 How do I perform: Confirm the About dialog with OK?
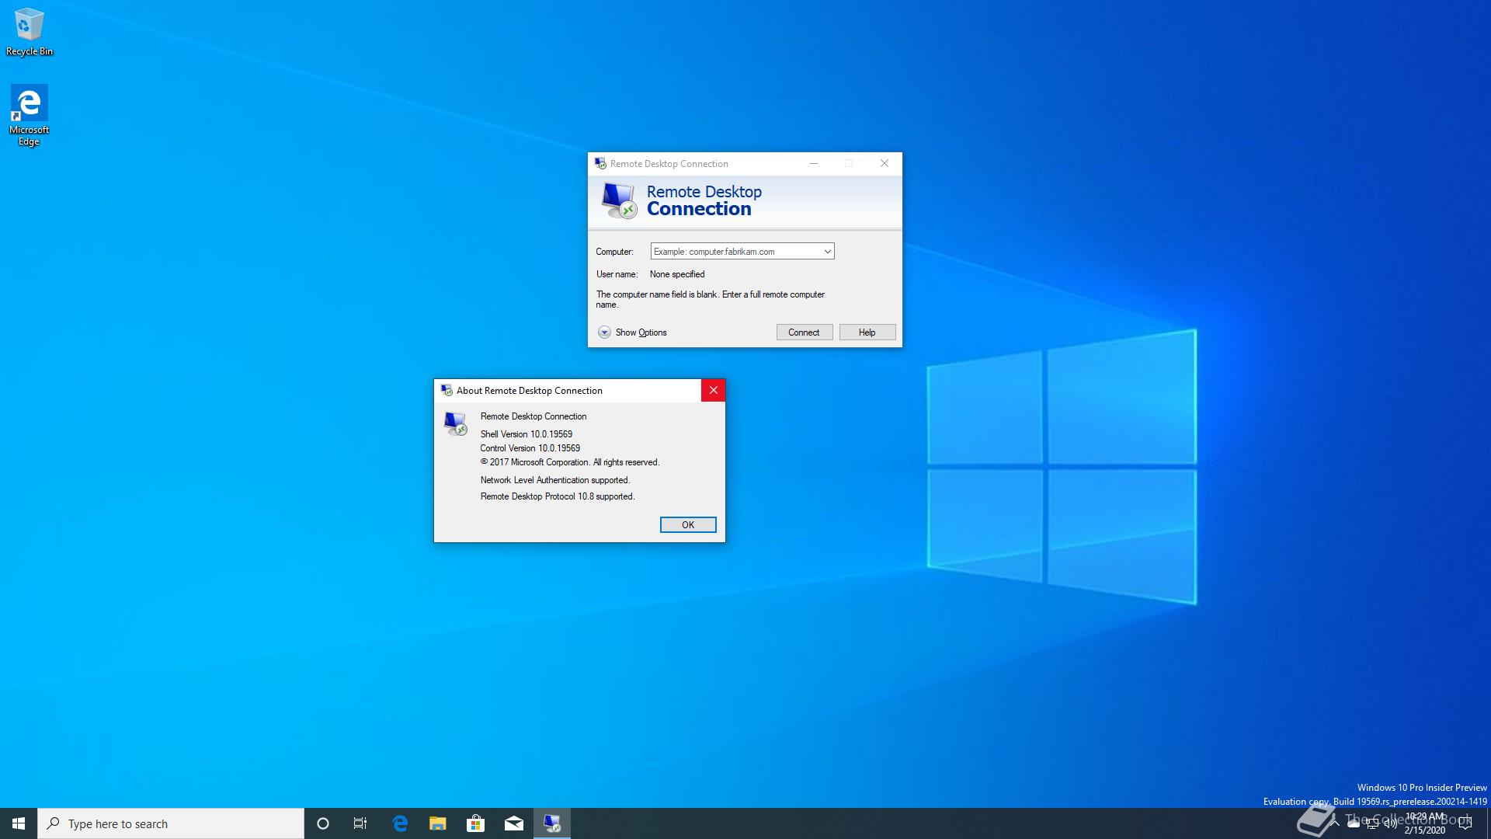point(688,525)
